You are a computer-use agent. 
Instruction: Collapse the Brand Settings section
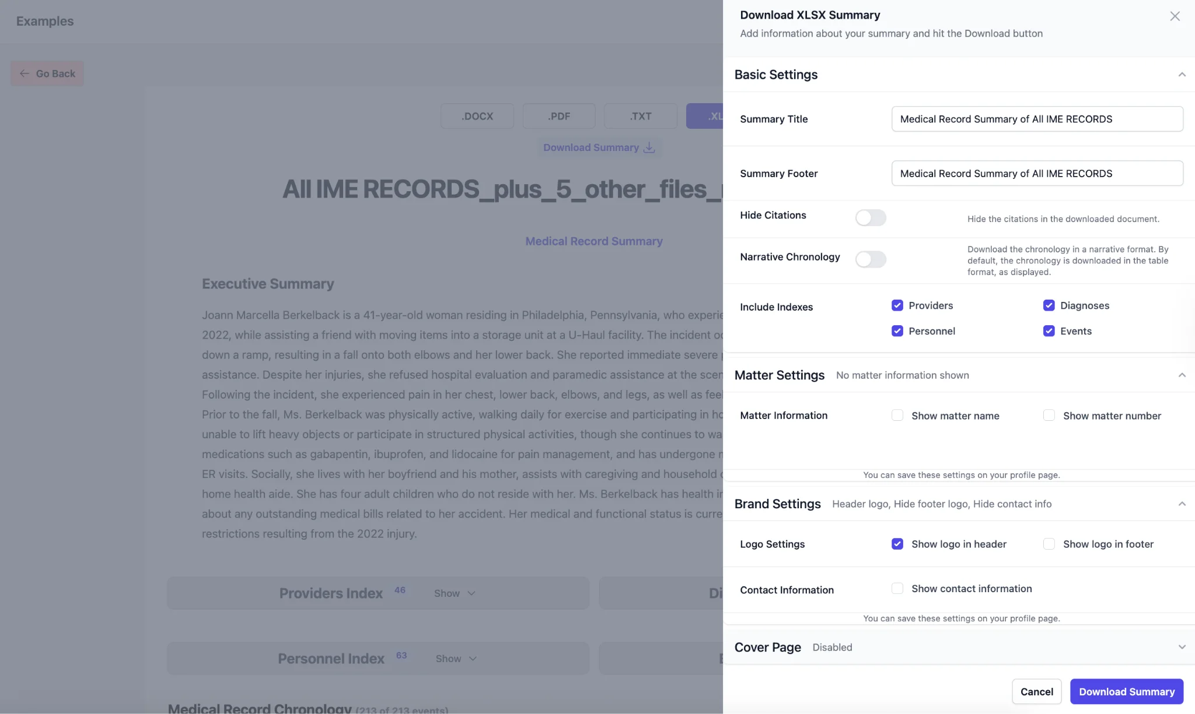pyautogui.click(x=1182, y=504)
